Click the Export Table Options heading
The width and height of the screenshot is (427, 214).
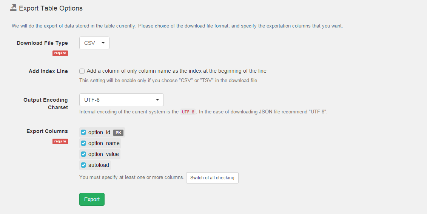51,8
